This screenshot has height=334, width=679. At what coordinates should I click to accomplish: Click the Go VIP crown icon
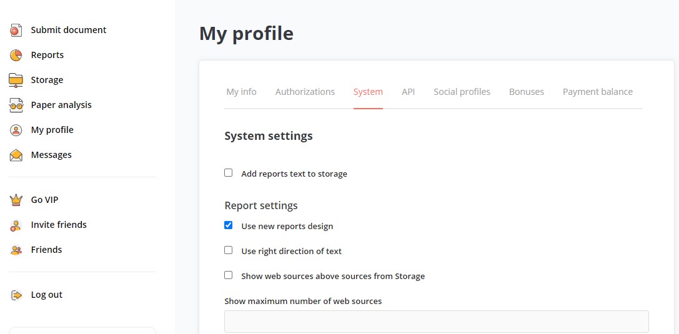click(x=16, y=200)
